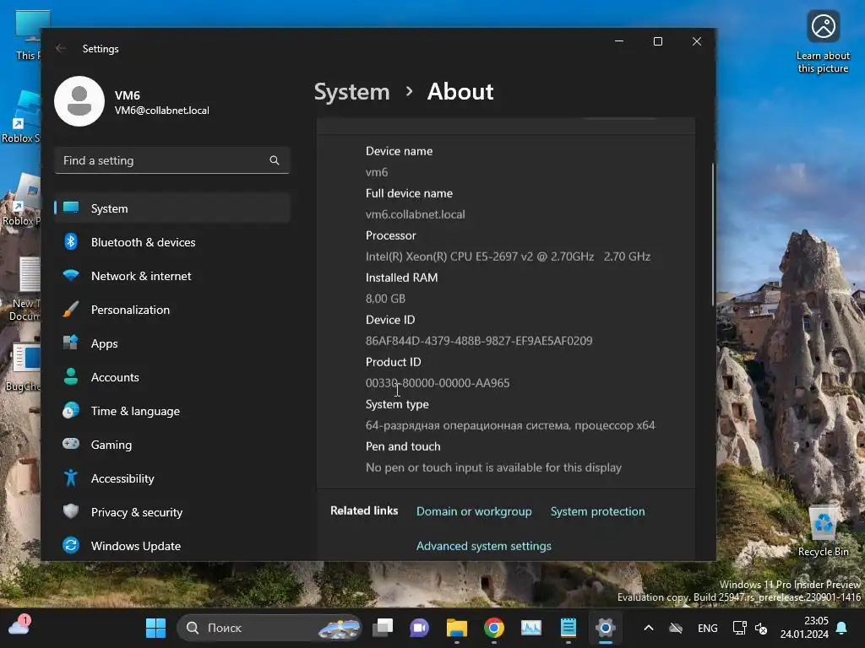Image resolution: width=865 pixels, height=648 pixels.
Task: Open Bluetooth & devices settings
Action: point(172,242)
